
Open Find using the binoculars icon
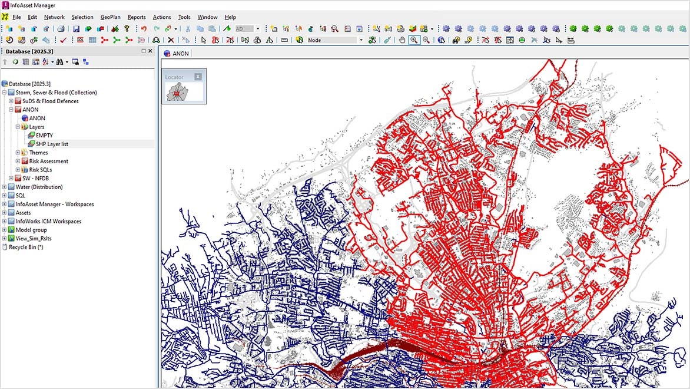pyautogui.click(x=455, y=40)
